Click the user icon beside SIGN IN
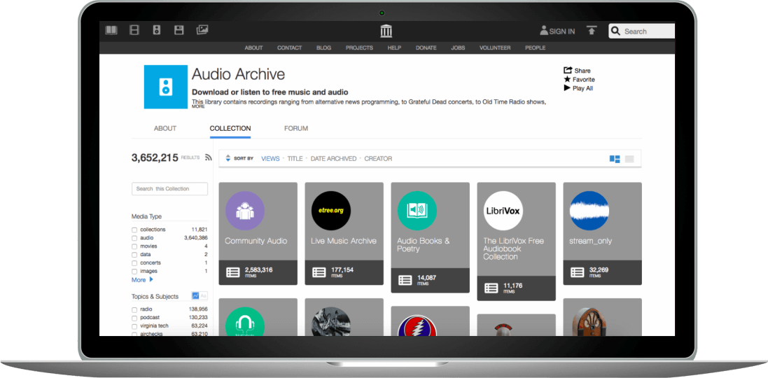The image size is (768, 378). pyautogui.click(x=544, y=31)
